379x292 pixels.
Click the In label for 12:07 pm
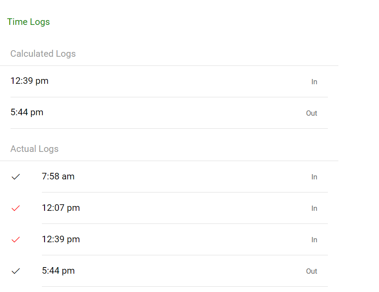coord(314,208)
